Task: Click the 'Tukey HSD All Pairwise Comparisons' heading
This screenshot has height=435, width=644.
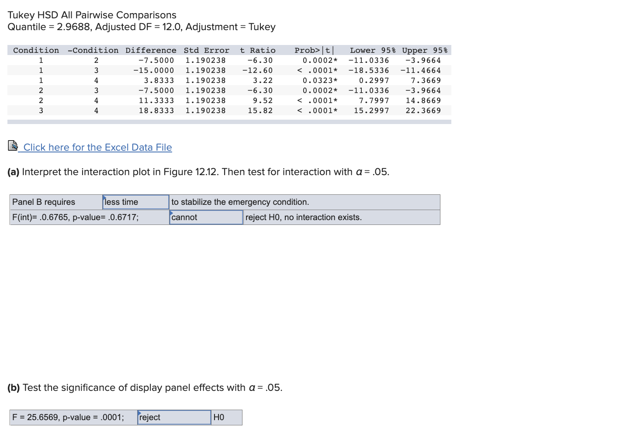Action: pyautogui.click(x=92, y=15)
